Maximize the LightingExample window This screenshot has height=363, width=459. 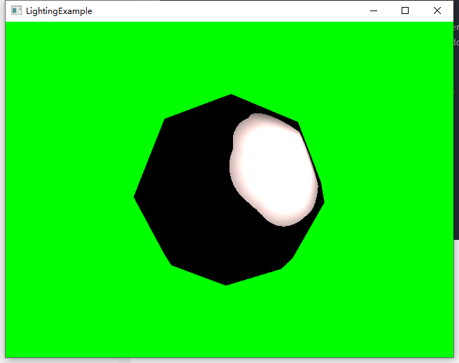pyautogui.click(x=405, y=10)
